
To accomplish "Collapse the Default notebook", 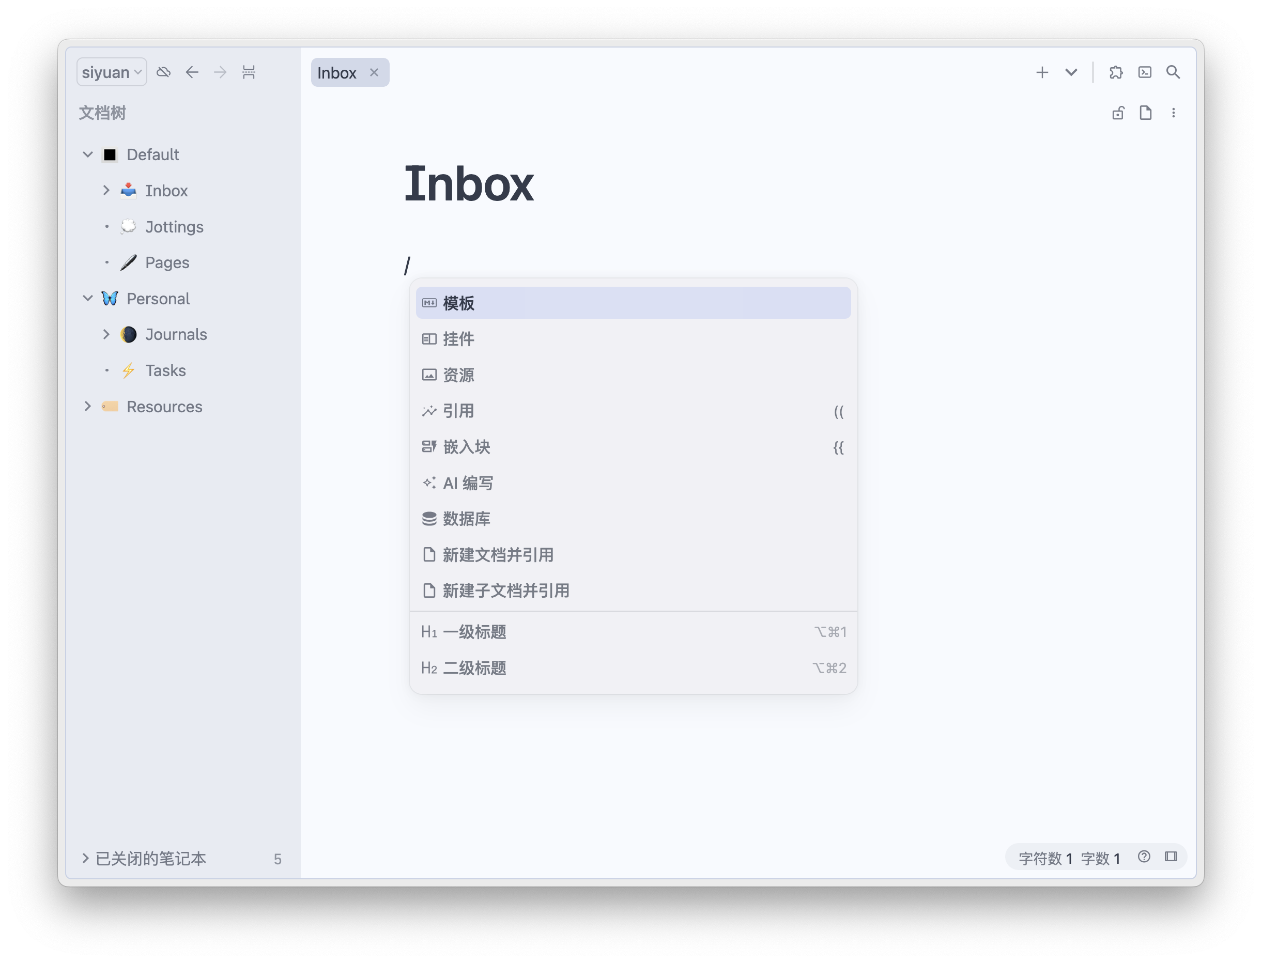I will (88, 155).
